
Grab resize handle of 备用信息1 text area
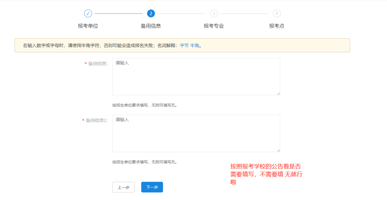278,150
